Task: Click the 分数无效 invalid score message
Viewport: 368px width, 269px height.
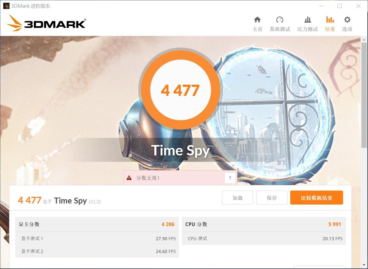Action: pyautogui.click(x=148, y=178)
